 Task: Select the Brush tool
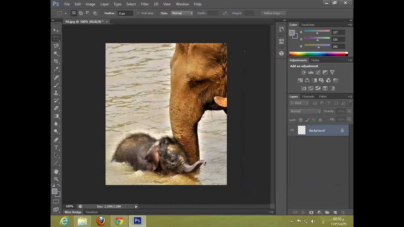pos(56,85)
